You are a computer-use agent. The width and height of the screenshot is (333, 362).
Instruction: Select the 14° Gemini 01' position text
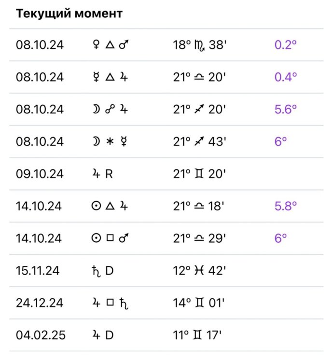pos(199,303)
